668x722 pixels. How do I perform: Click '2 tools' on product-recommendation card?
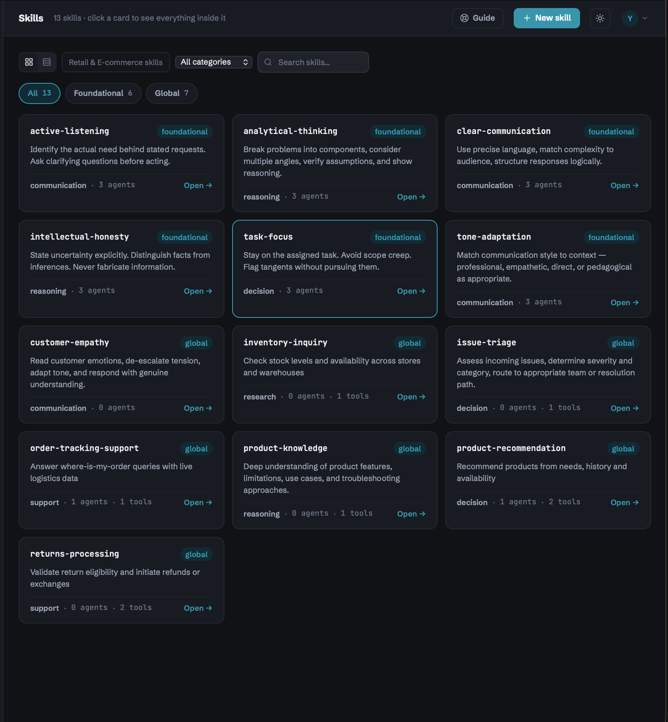tap(564, 502)
